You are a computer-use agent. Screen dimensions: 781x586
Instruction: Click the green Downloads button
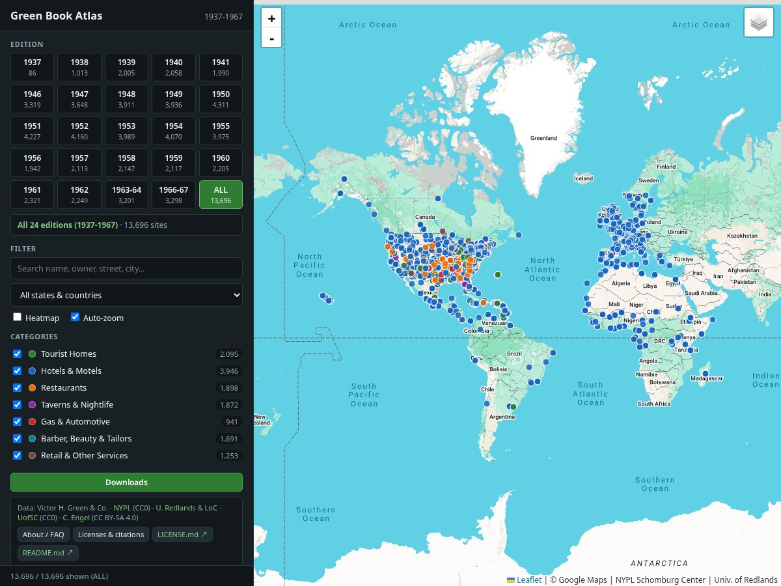click(126, 482)
